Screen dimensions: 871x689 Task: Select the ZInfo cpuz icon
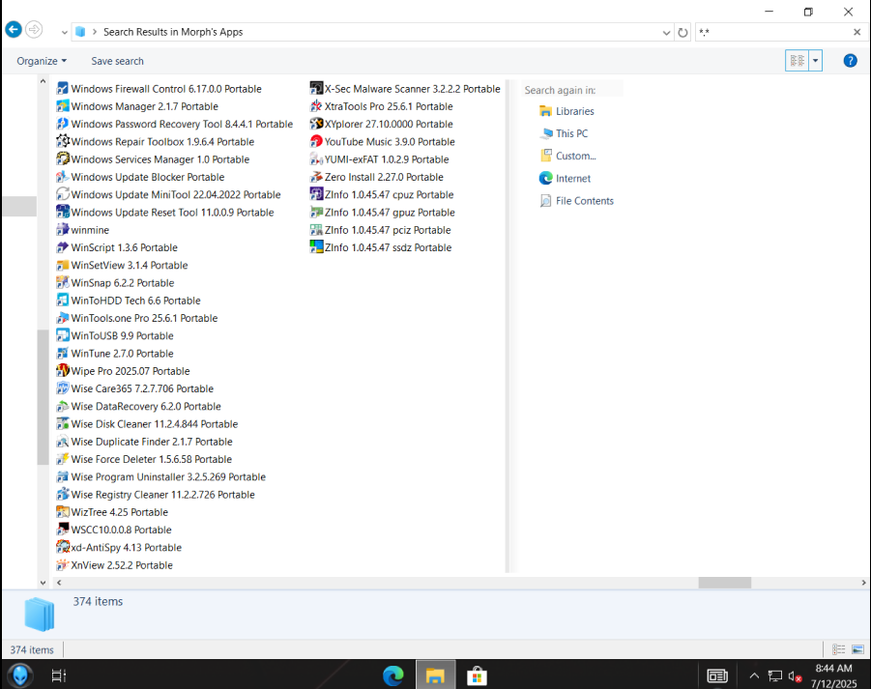pos(316,195)
